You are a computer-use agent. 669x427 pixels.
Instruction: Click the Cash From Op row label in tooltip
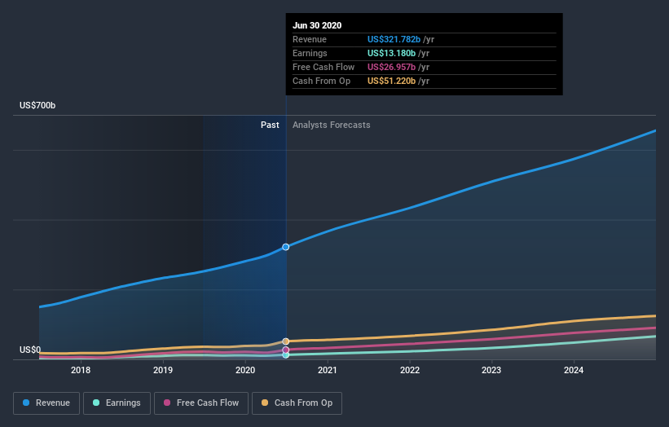click(321, 81)
